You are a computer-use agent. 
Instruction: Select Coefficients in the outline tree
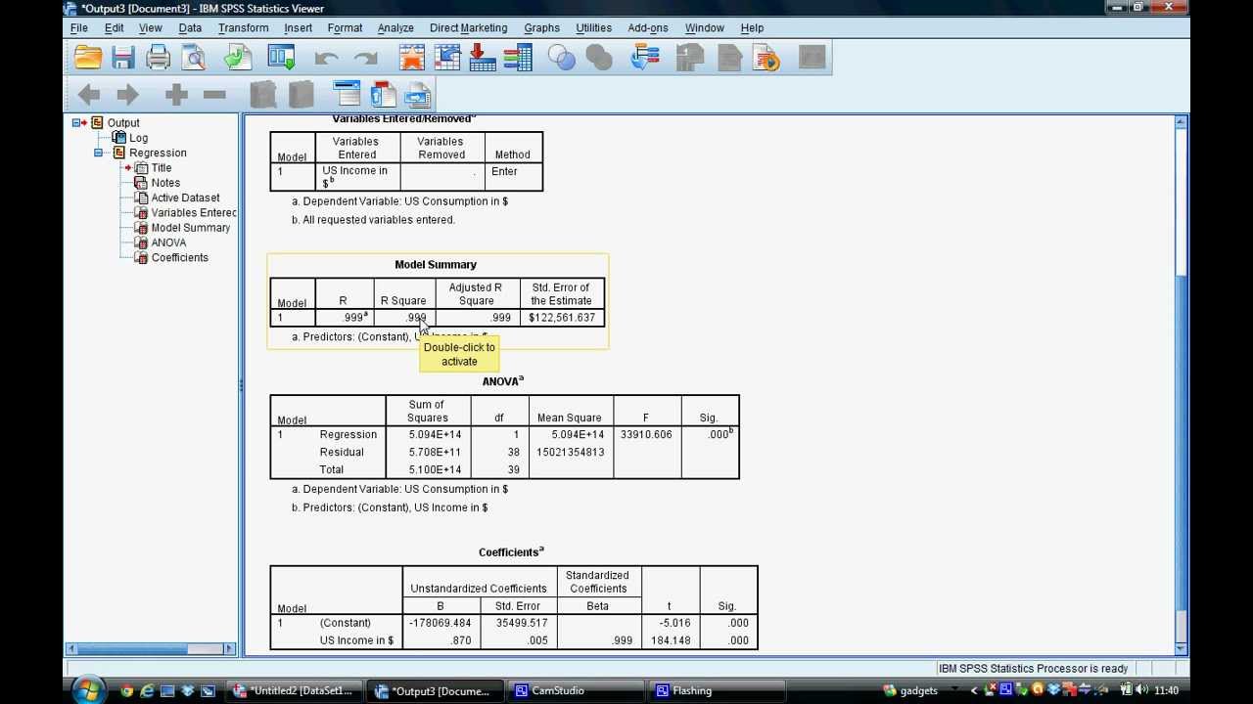(179, 258)
